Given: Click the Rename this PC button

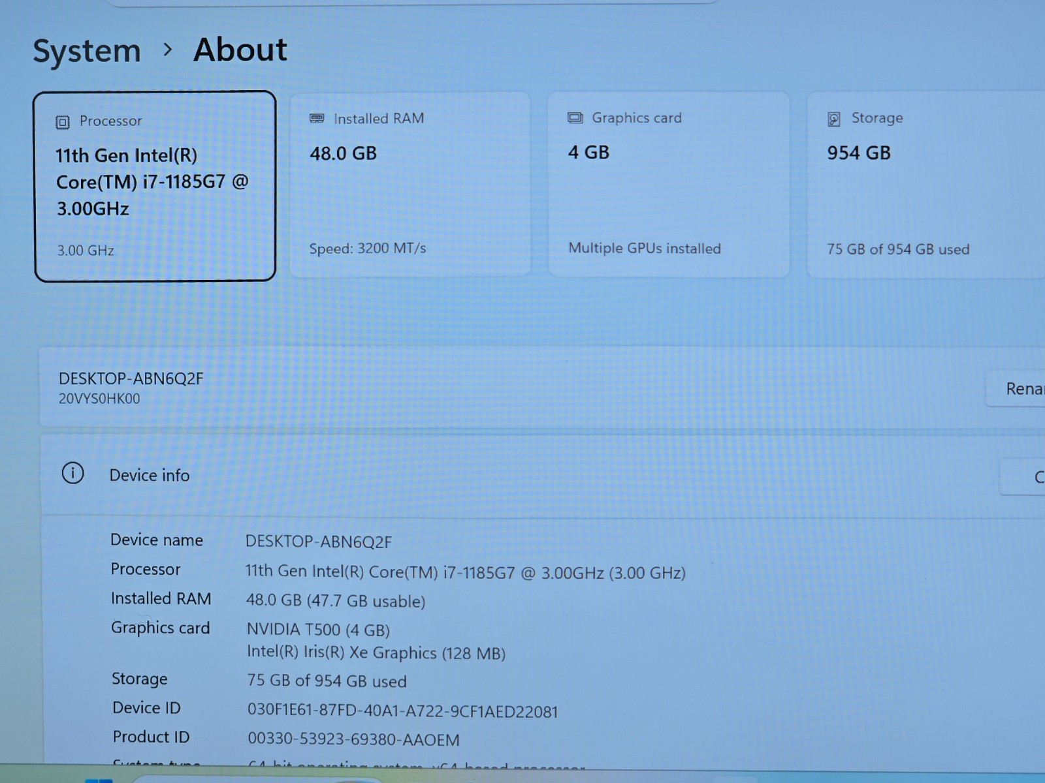Looking at the screenshot, I should 1016,389.
